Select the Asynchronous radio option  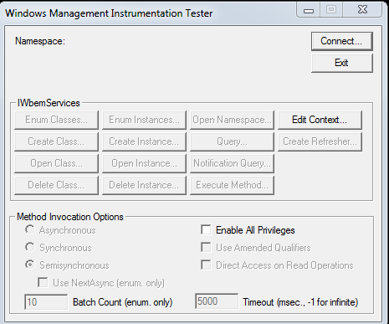tap(30, 229)
